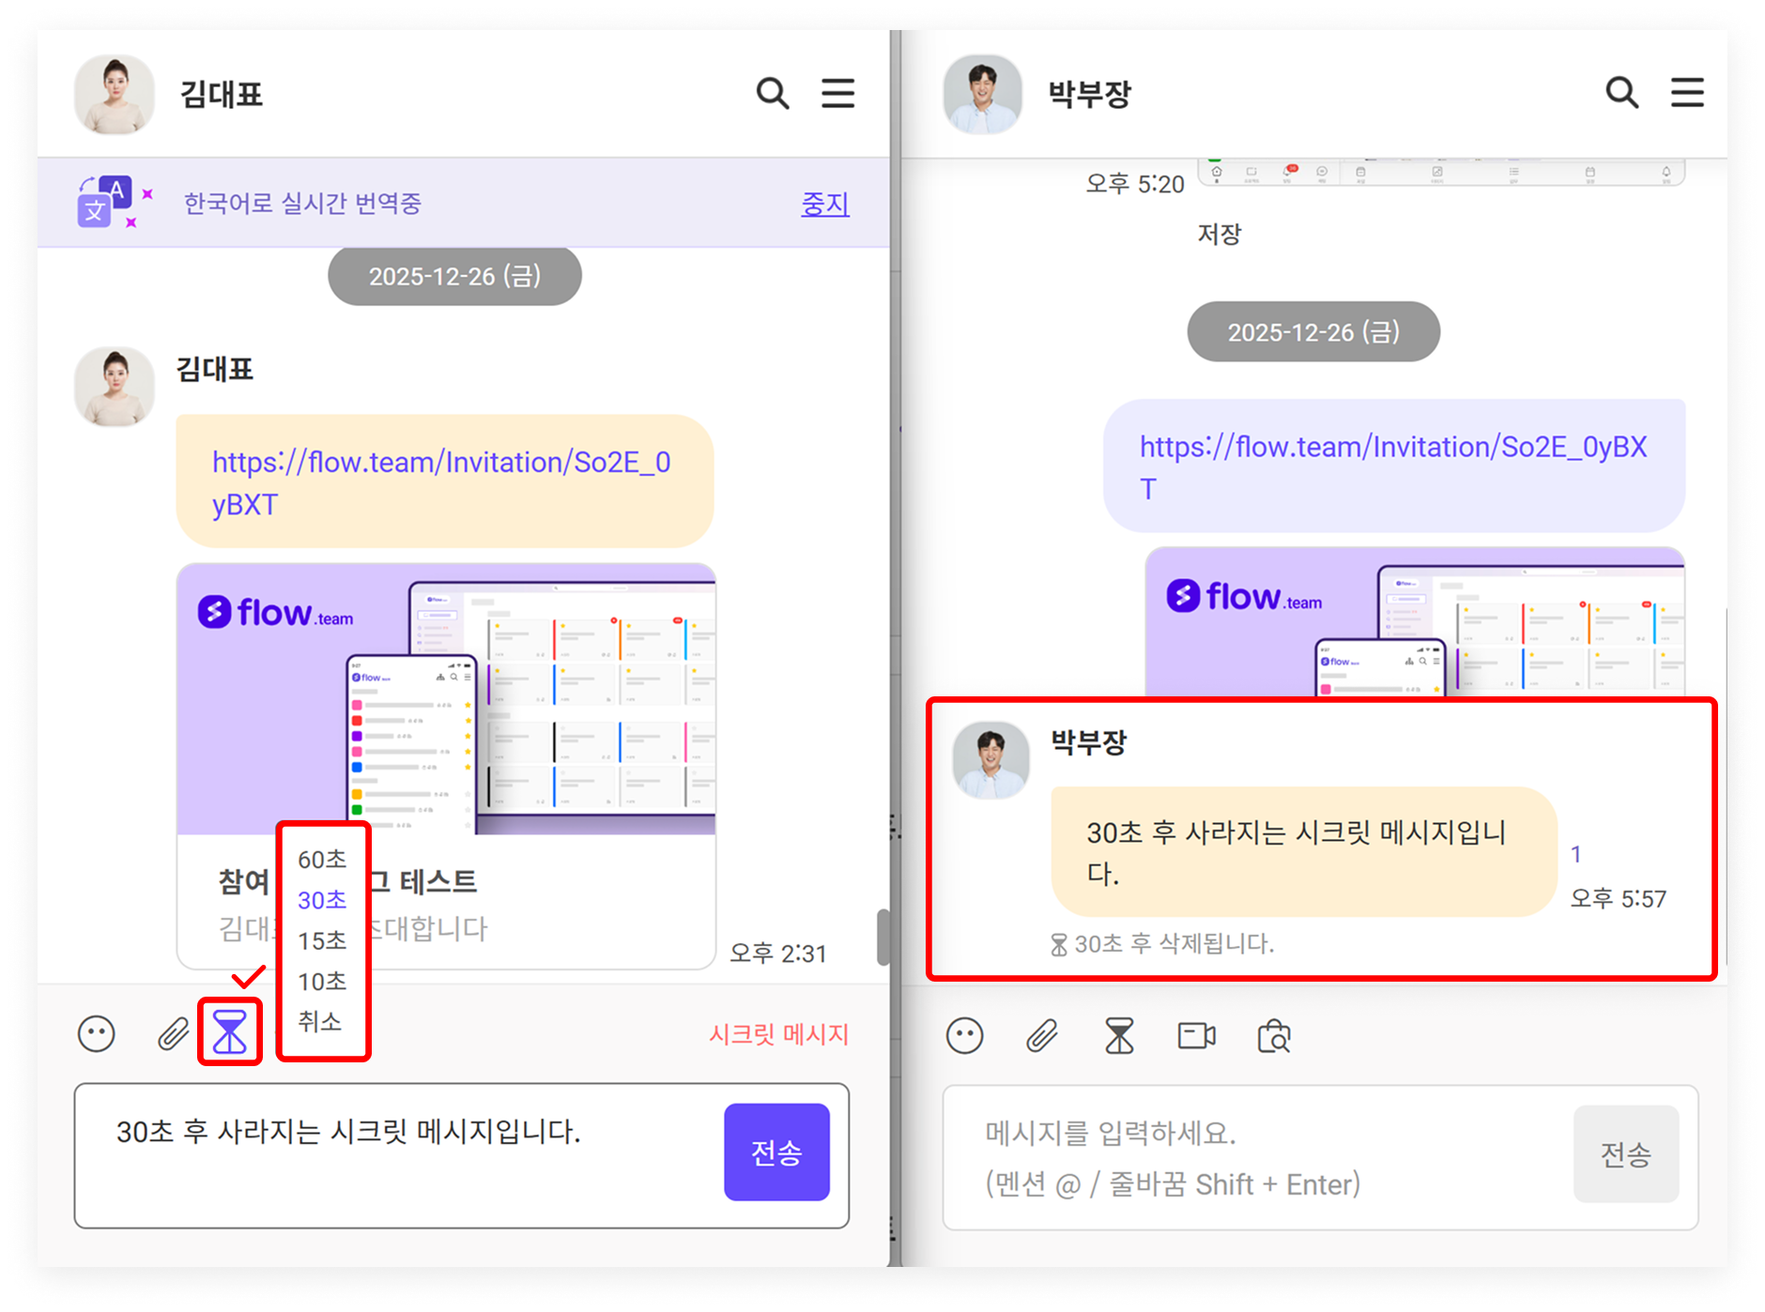Open search in 김대표 chat header

[772, 94]
